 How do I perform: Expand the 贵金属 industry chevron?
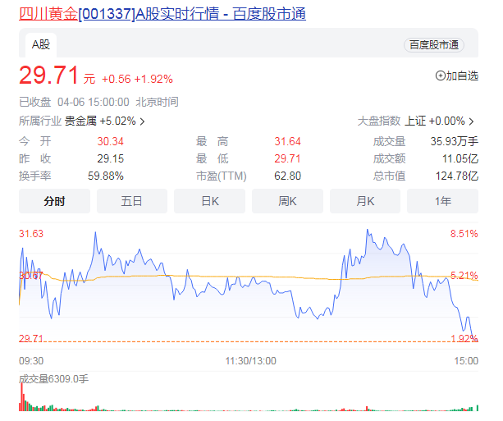coord(143,121)
